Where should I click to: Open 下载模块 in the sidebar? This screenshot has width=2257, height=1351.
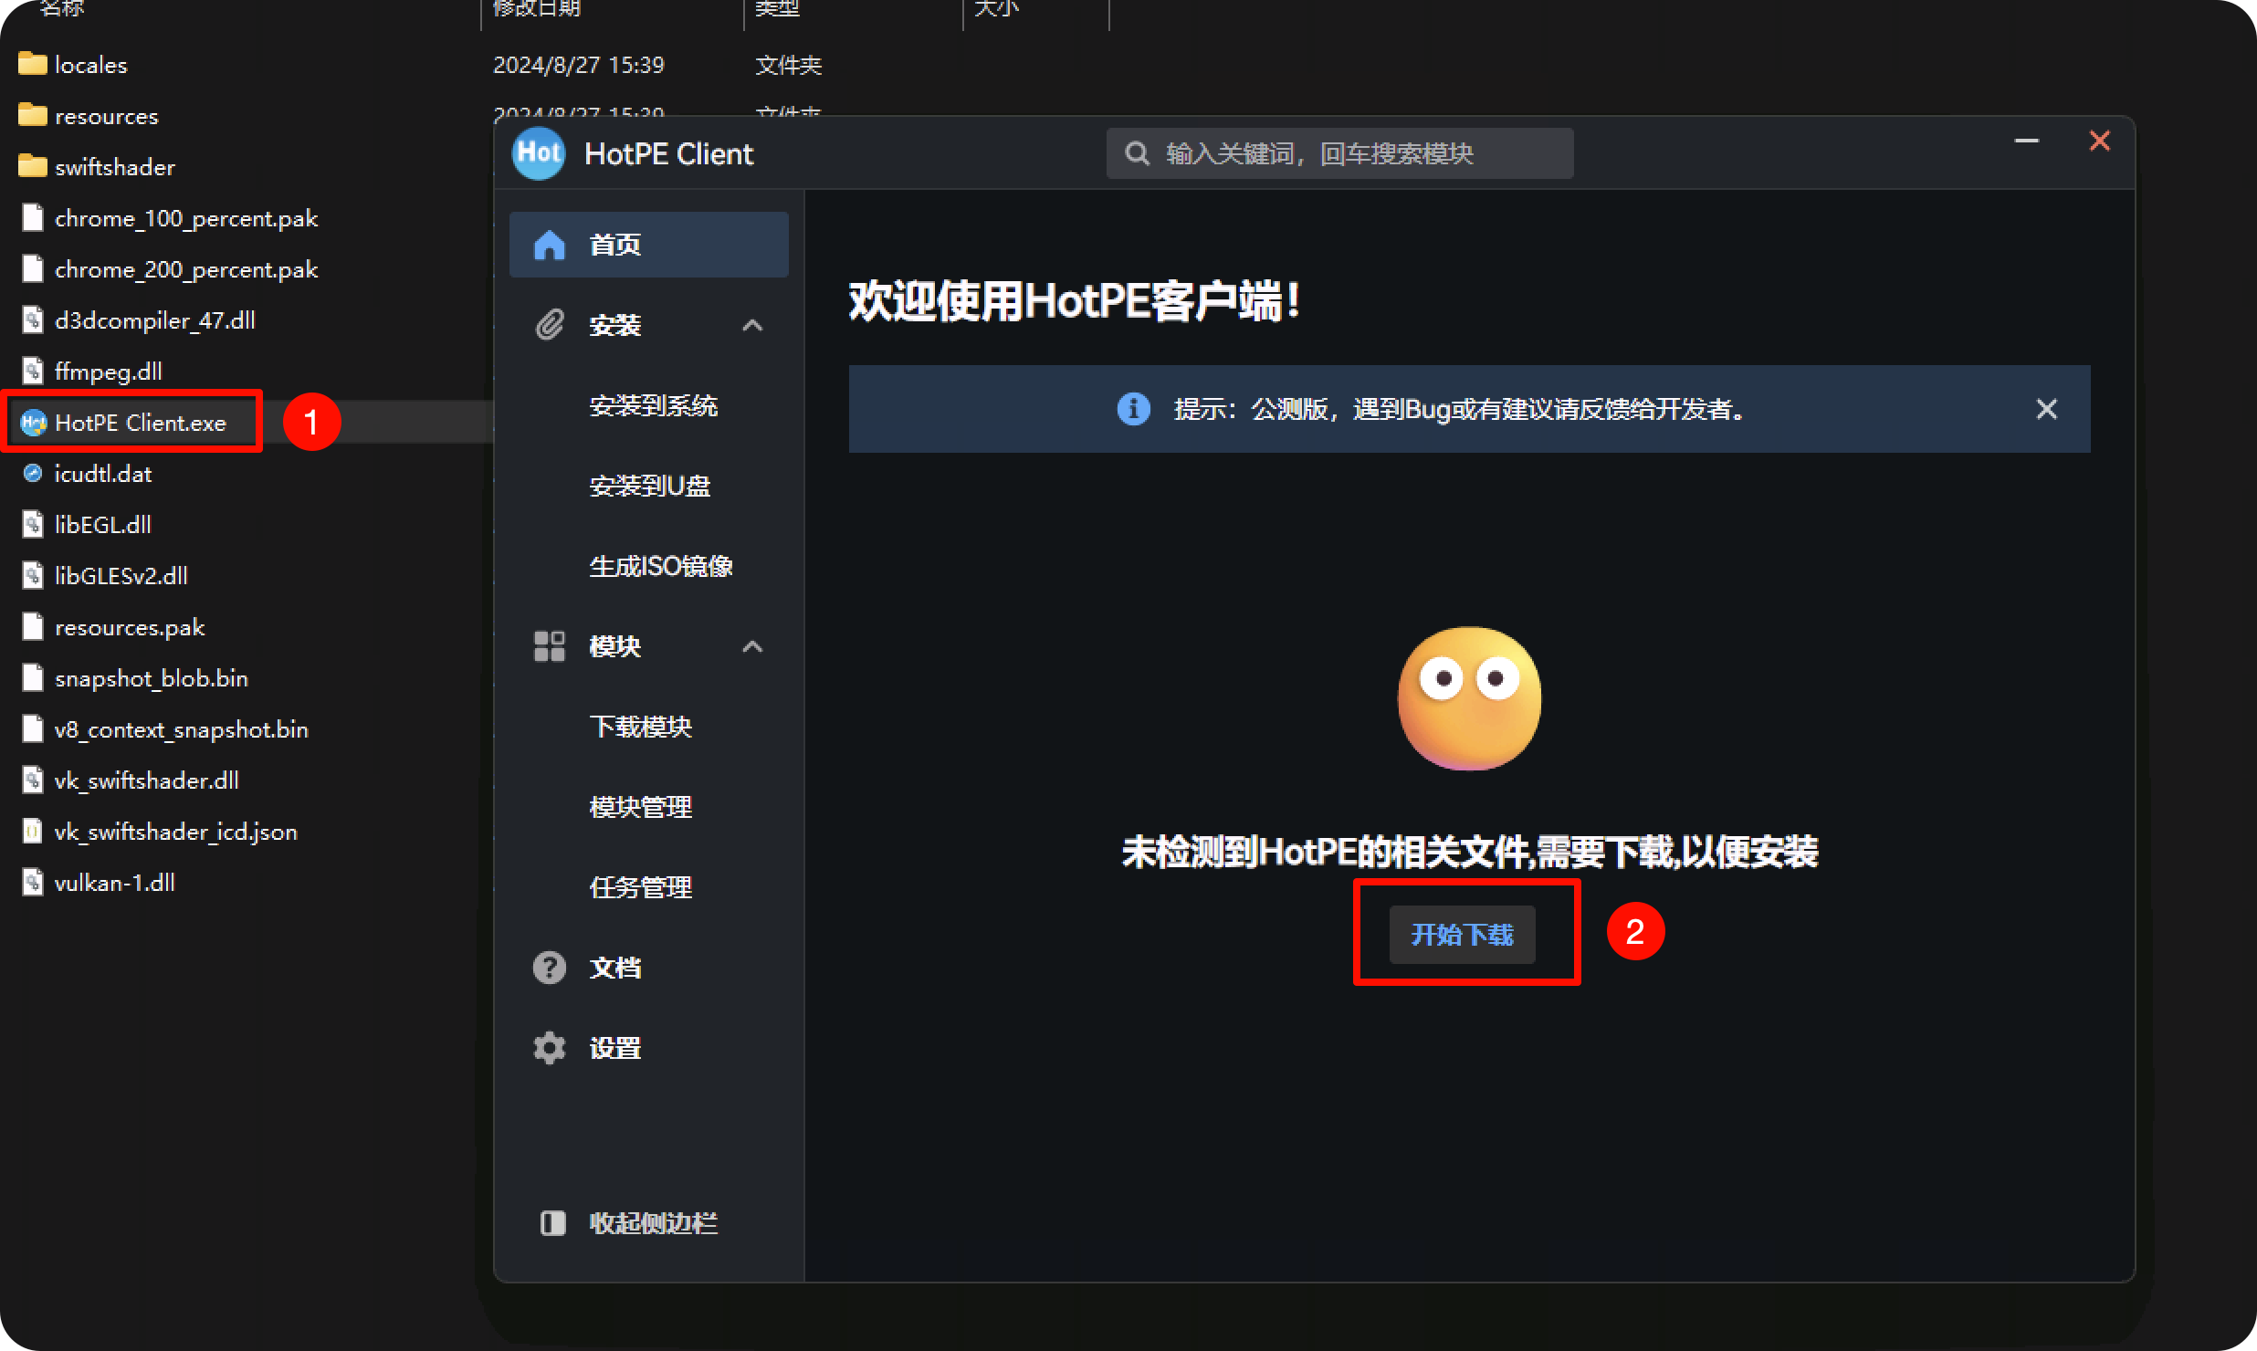coord(641,727)
